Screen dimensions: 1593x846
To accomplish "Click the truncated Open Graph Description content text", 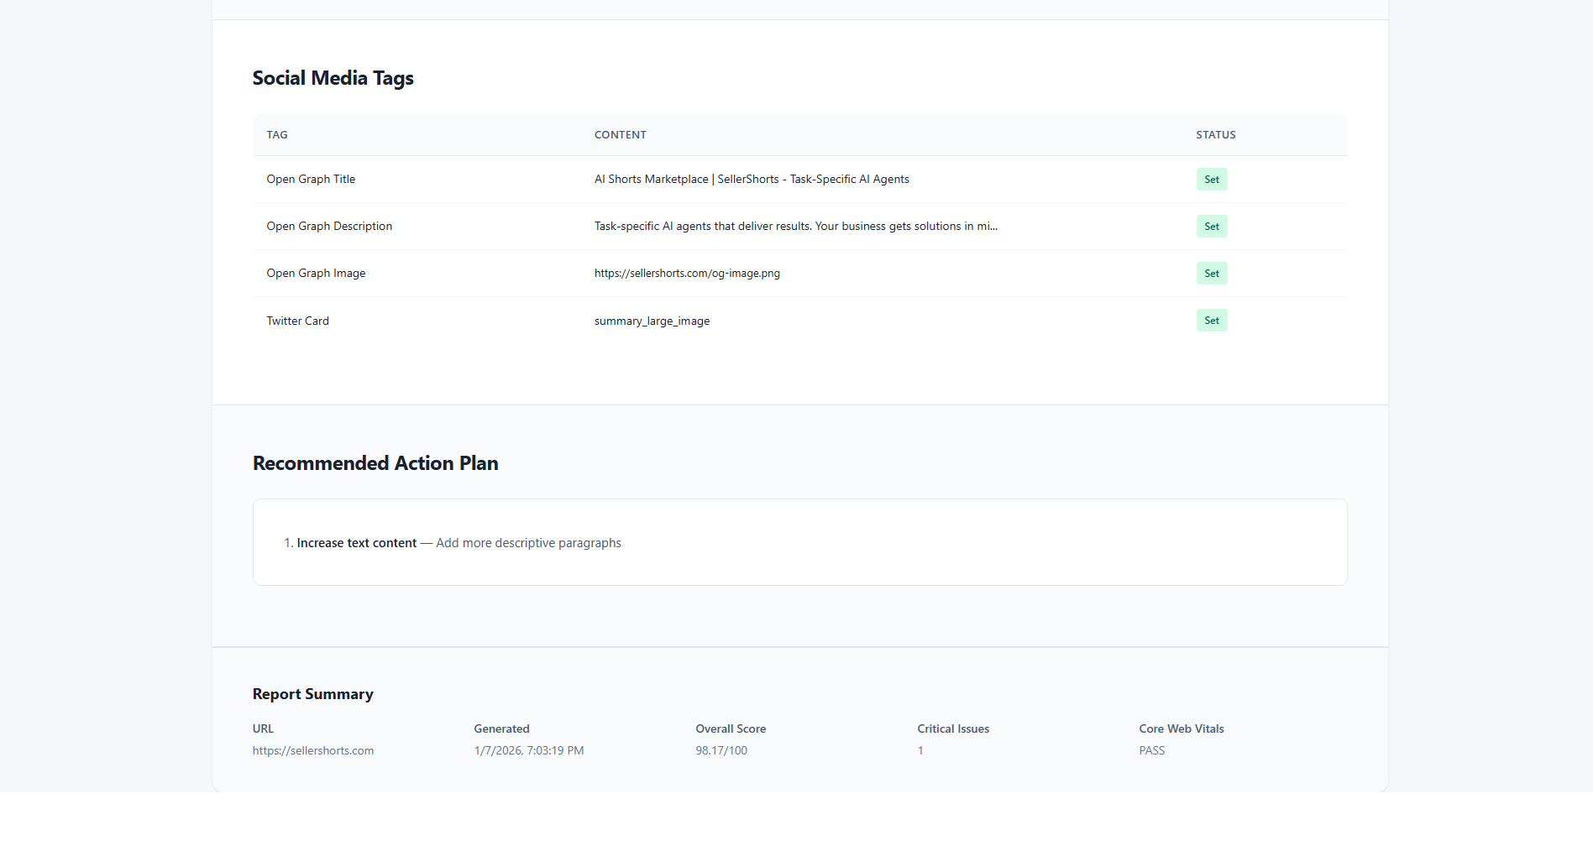I will pos(795,227).
